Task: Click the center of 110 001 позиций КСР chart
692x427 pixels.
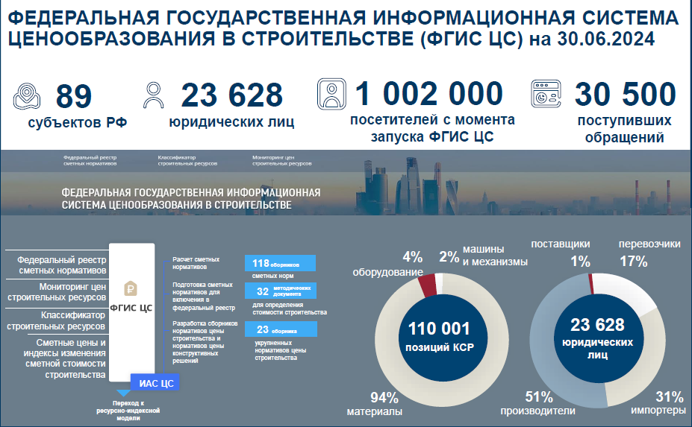Action: pyautogui.click(x=439, y=336)
